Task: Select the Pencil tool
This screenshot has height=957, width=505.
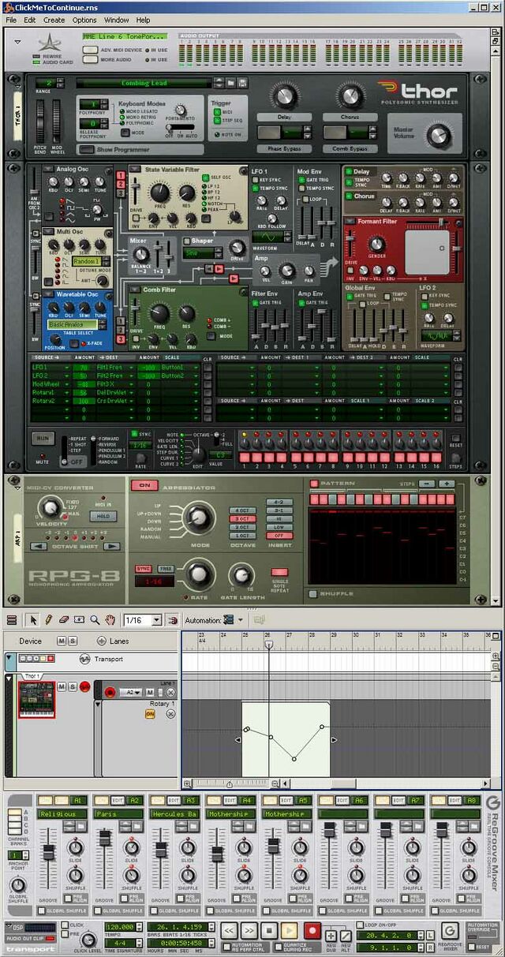Action: pyautogui.click(x=48, y=620)
